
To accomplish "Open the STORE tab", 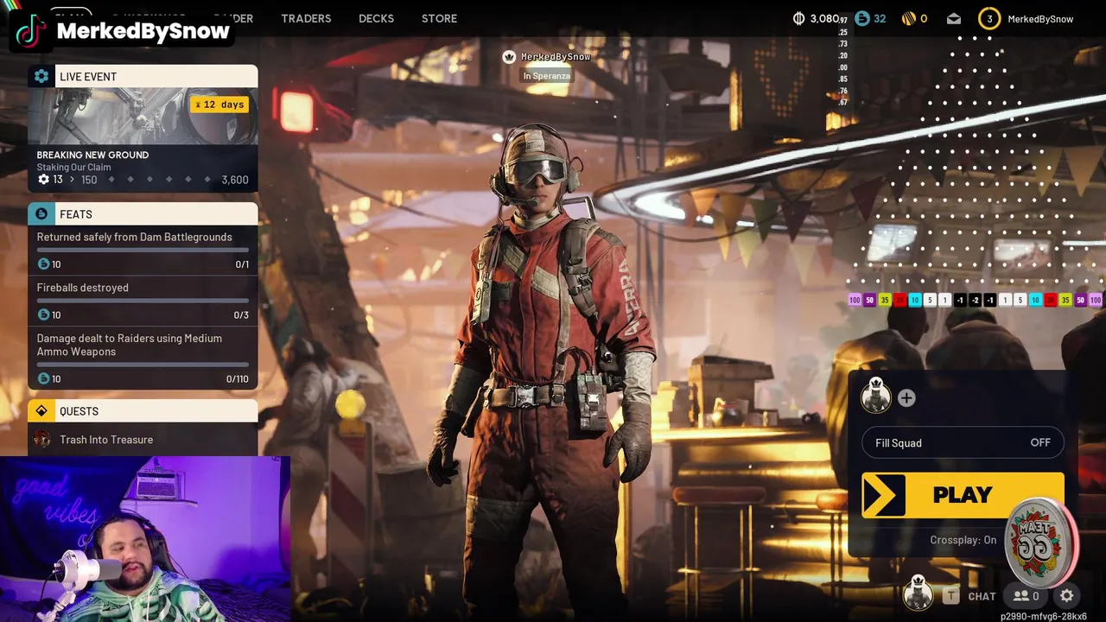I will point(439,18).
